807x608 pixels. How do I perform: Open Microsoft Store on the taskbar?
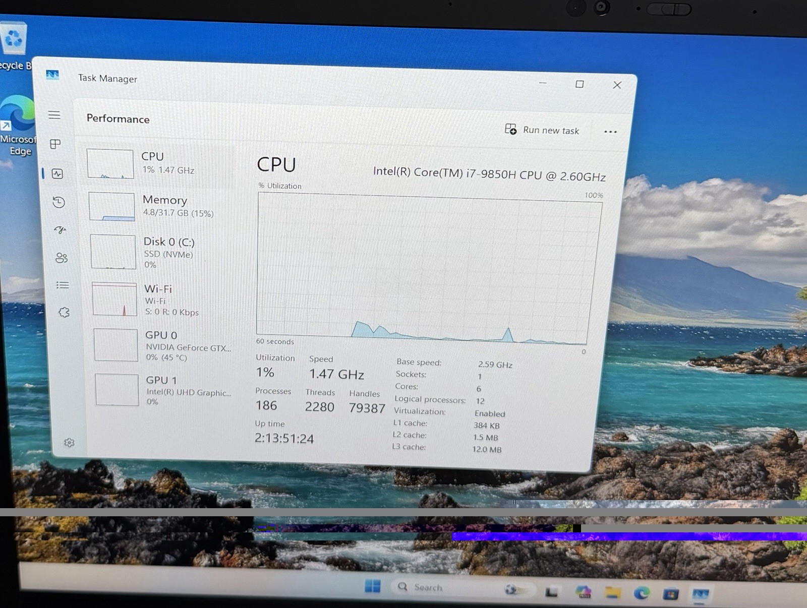[x=670, y=594]
